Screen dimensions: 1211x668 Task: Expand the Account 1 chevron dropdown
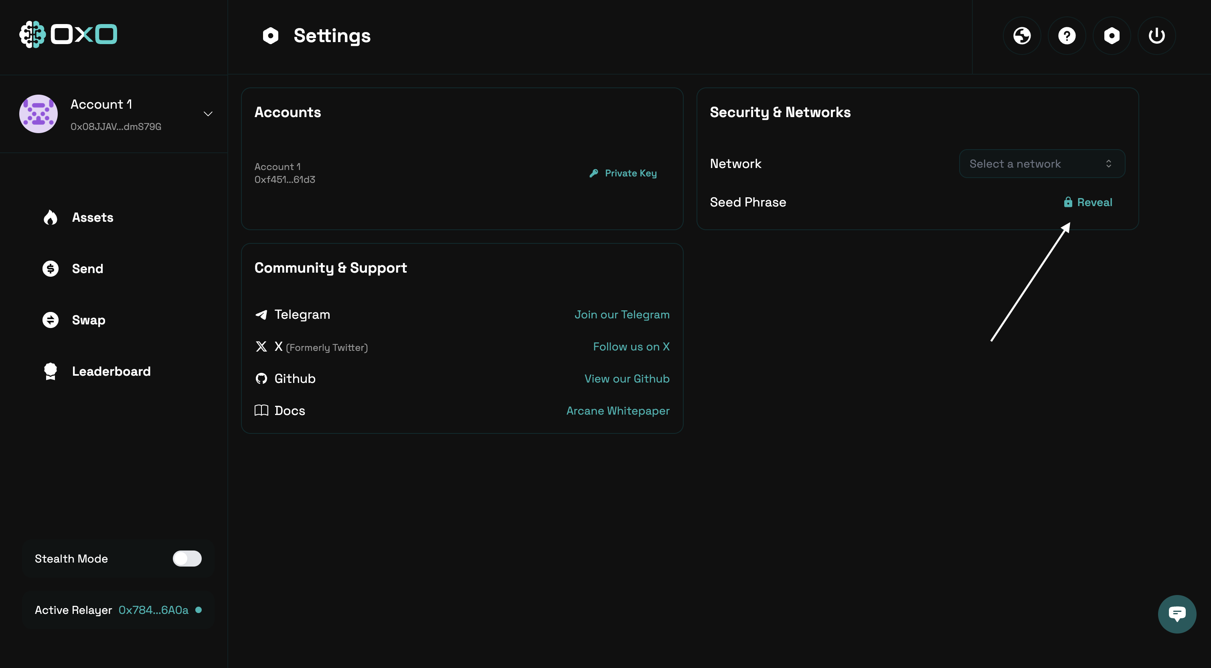[208, 114]
